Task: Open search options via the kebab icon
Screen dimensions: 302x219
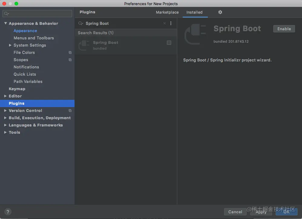Action: pos(171,23)
